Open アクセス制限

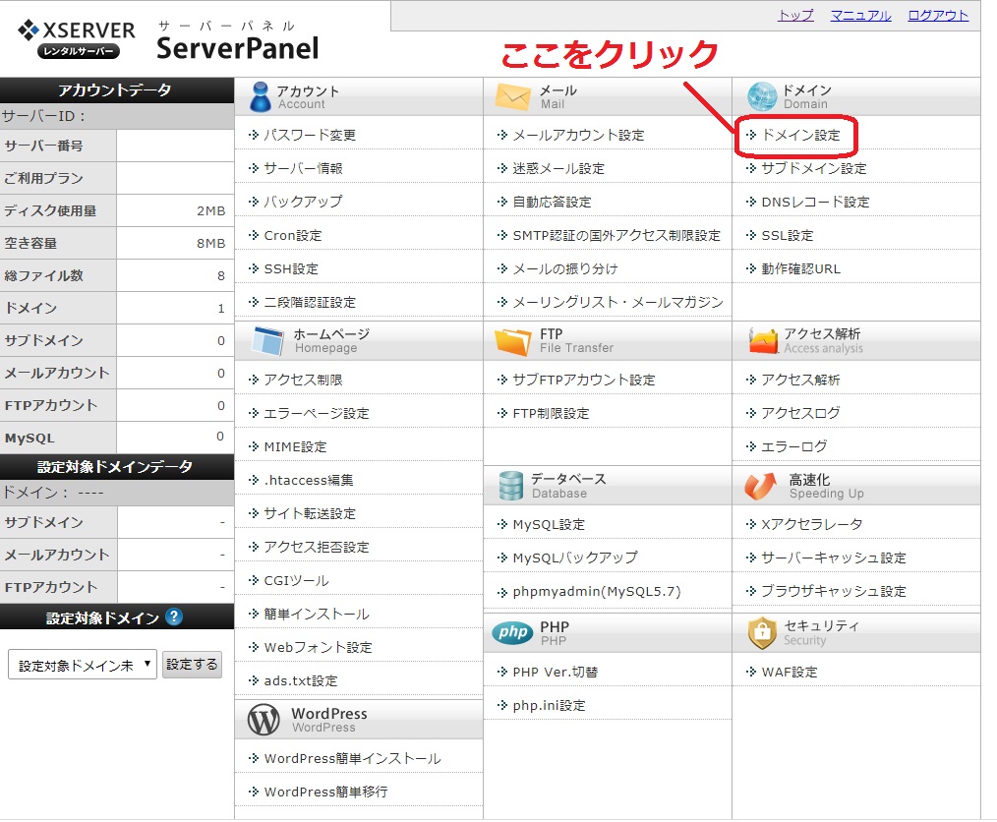303,380
